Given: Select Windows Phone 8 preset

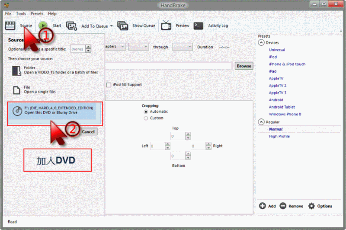Looking at the screenshot, I should pos(285,114).
